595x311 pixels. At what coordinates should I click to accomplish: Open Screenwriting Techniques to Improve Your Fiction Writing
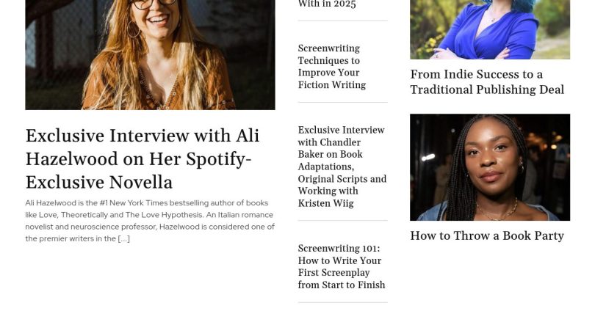click(x=331, y=67)
